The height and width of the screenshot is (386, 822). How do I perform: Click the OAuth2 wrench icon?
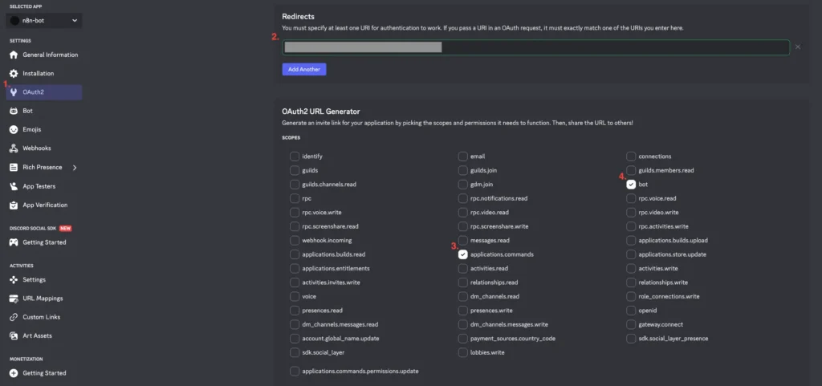tap(14, 92)
